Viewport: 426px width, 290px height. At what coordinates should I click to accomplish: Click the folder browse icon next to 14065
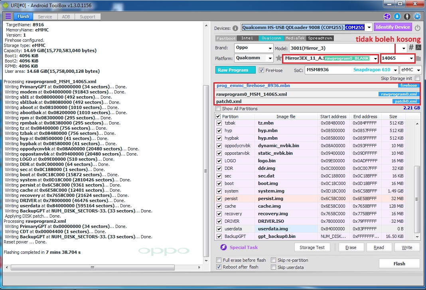point(418,58)
